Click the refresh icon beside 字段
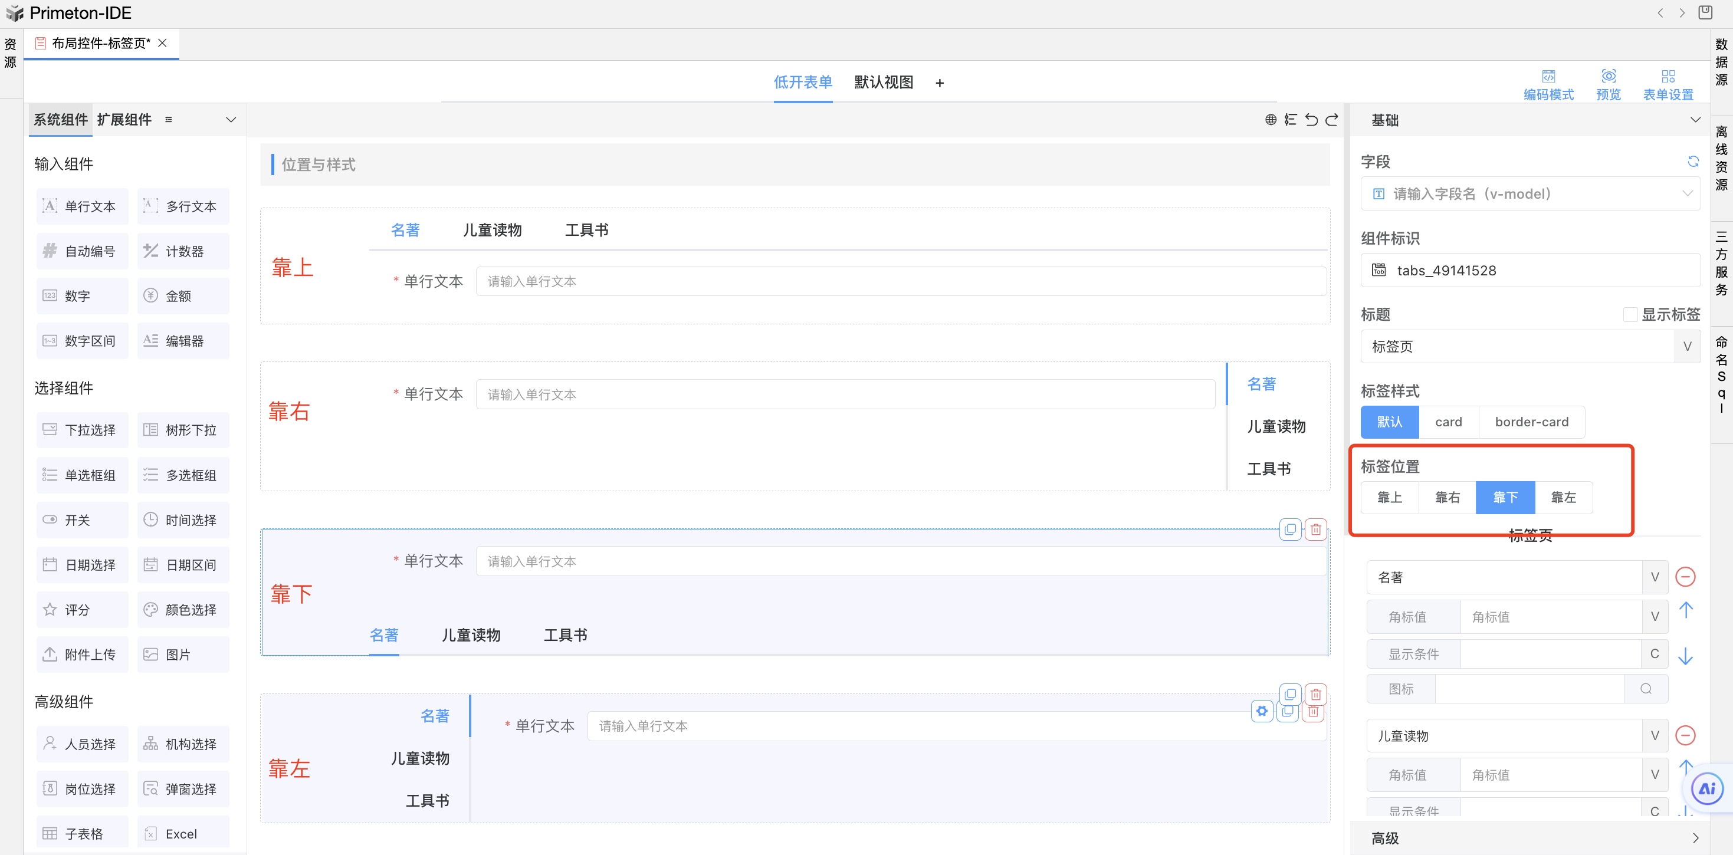Image resolution: width=1733 pixels, height=855 pixels. pyautogui.click(x=1693, y=162)
